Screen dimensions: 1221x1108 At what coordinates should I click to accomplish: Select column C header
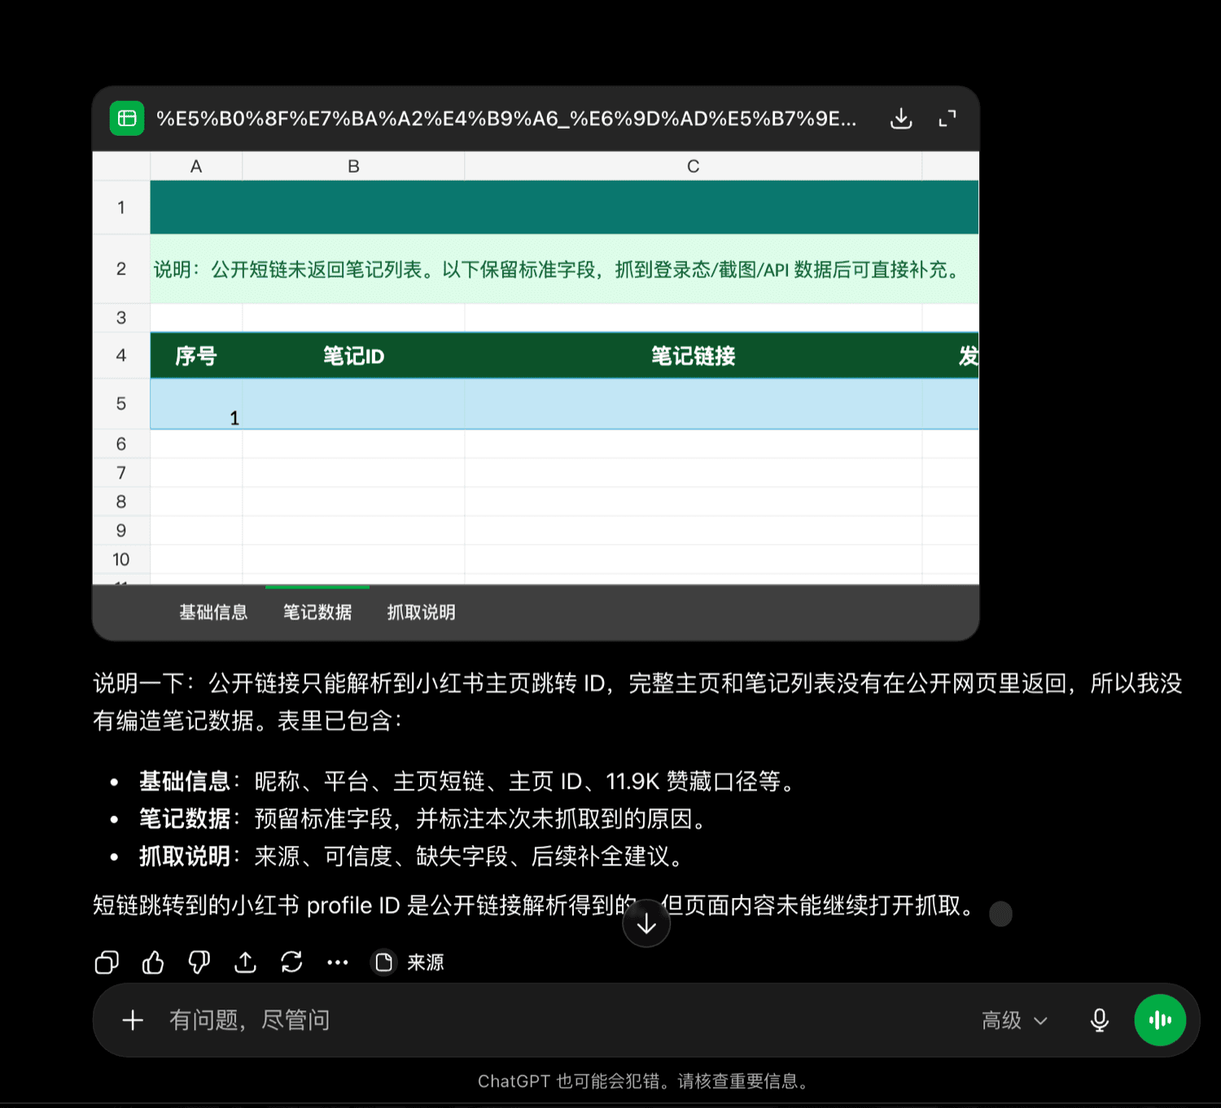pyautogui.click(x=694, y=166)
